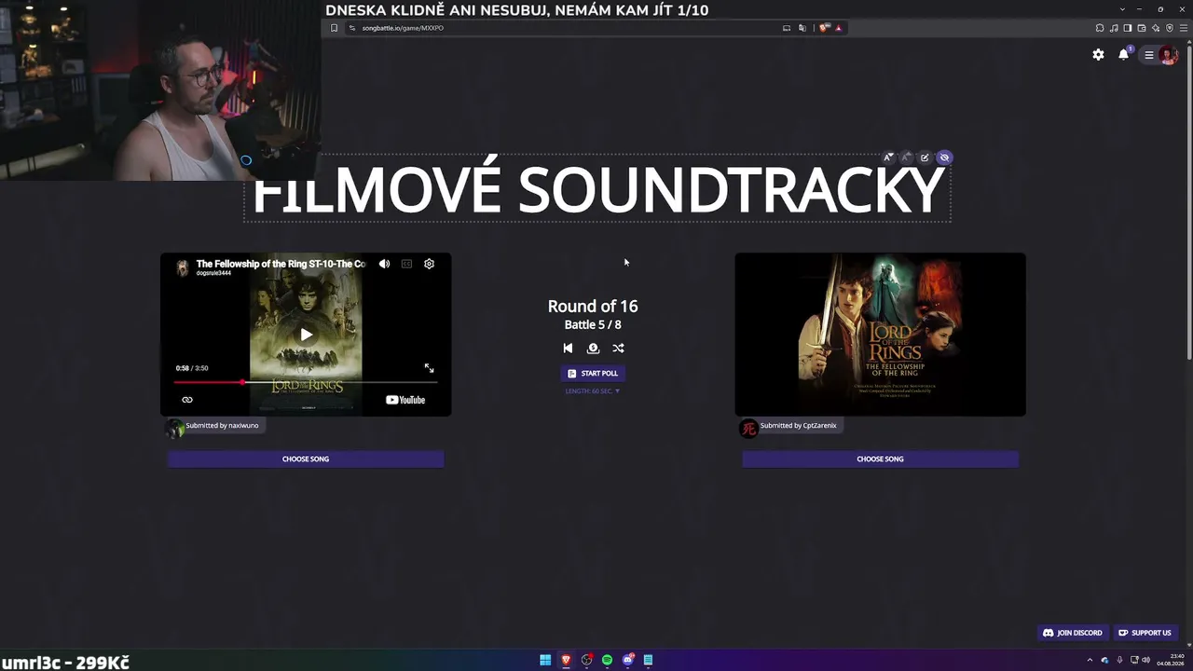Bookmark this page in browser
The image size is (1193, 671).
point(334,28)
